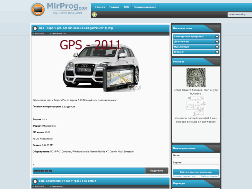Click the 'Версия: 5.23' line

(40, 119)
